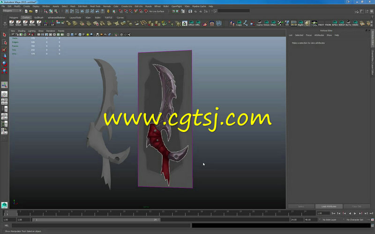Activate the Scale tool (red cube icon)
The width and height of the screenshot is (375, 234).
click(4, 71)
